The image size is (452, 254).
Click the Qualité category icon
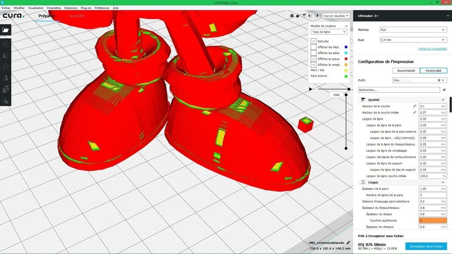[363, 99]
